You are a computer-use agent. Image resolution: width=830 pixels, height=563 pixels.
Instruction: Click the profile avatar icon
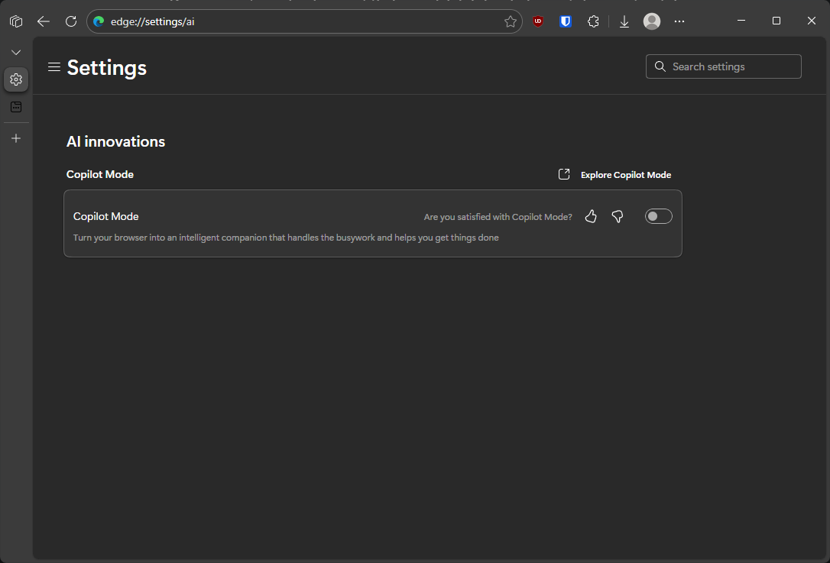652,21
